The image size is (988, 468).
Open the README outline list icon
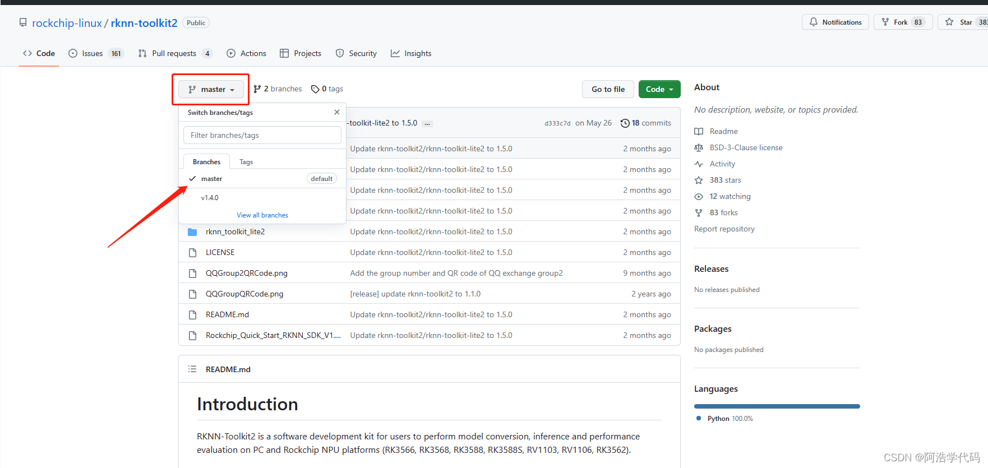coord(192,369)
